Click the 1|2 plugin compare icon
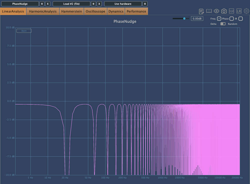The image size is (250, 184). (x=231, y=11)
